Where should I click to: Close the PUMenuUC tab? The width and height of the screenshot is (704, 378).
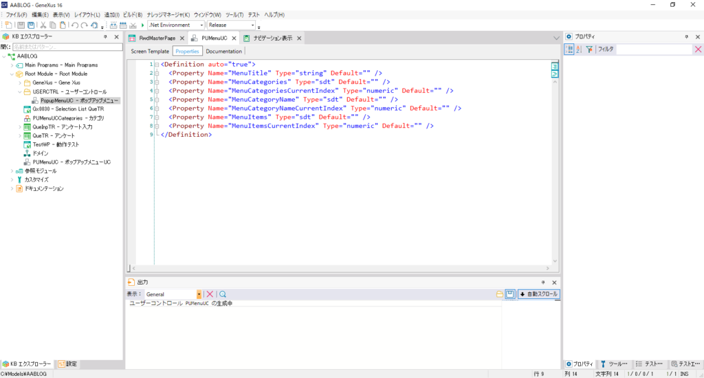click(234, 38)
